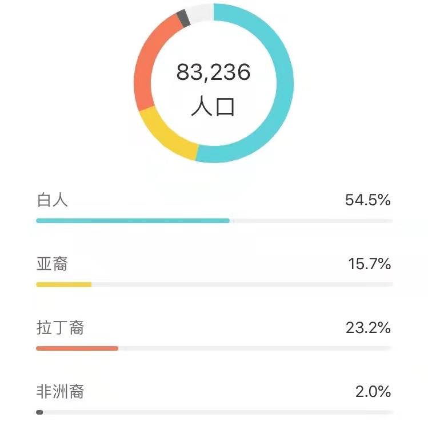Click the gray 非洲裔 progress bar
428x426 pixels.
click(x=39, y=412)
